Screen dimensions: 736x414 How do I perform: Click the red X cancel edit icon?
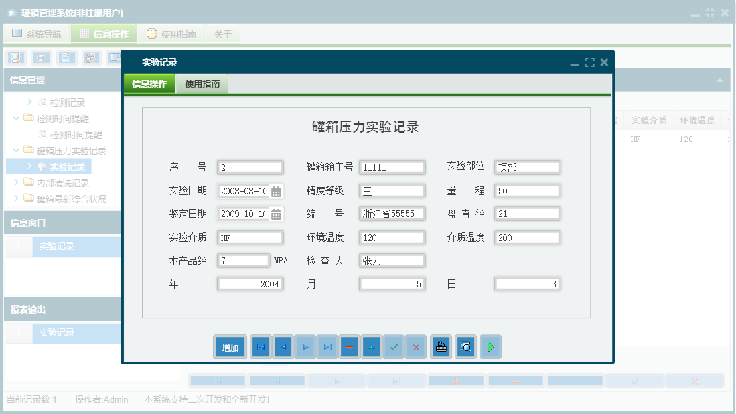click(x=416, y=346)
